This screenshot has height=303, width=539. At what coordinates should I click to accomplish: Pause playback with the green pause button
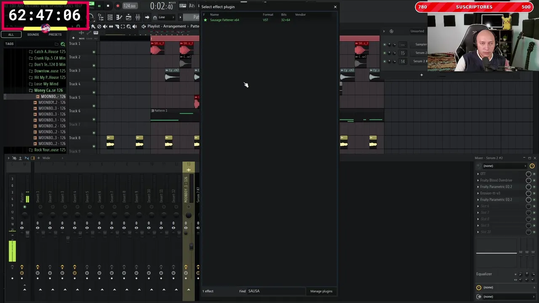point(99,6)
